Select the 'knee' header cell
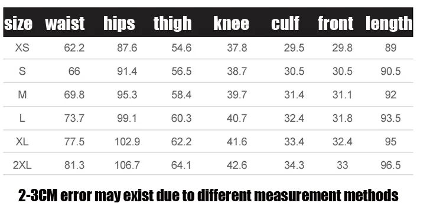The width and height of the screenshot is (430, 213). click(x=231, y=24)
